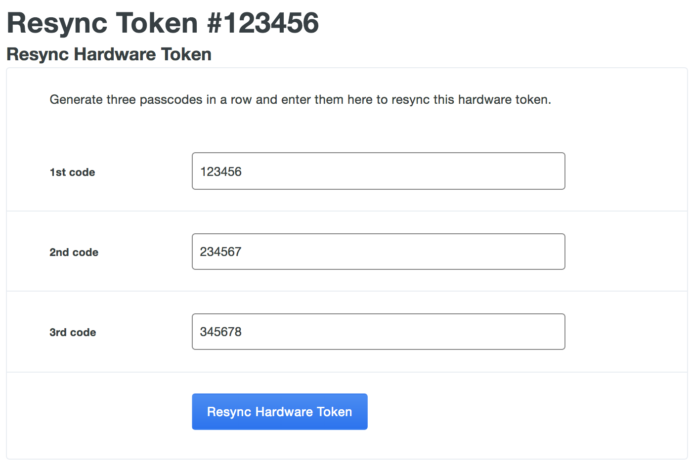Select the text 234567 in the second field
The image size is (692, 470).
coord(220,252)
